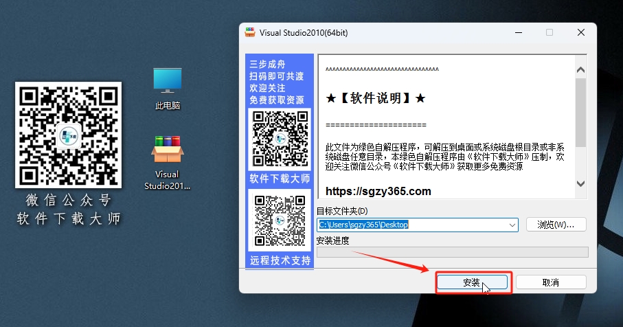Click the 远程技术支持 sidebar label
This screenshot has height=327, width=623.
pyautogui.click(x=280, y=260)
